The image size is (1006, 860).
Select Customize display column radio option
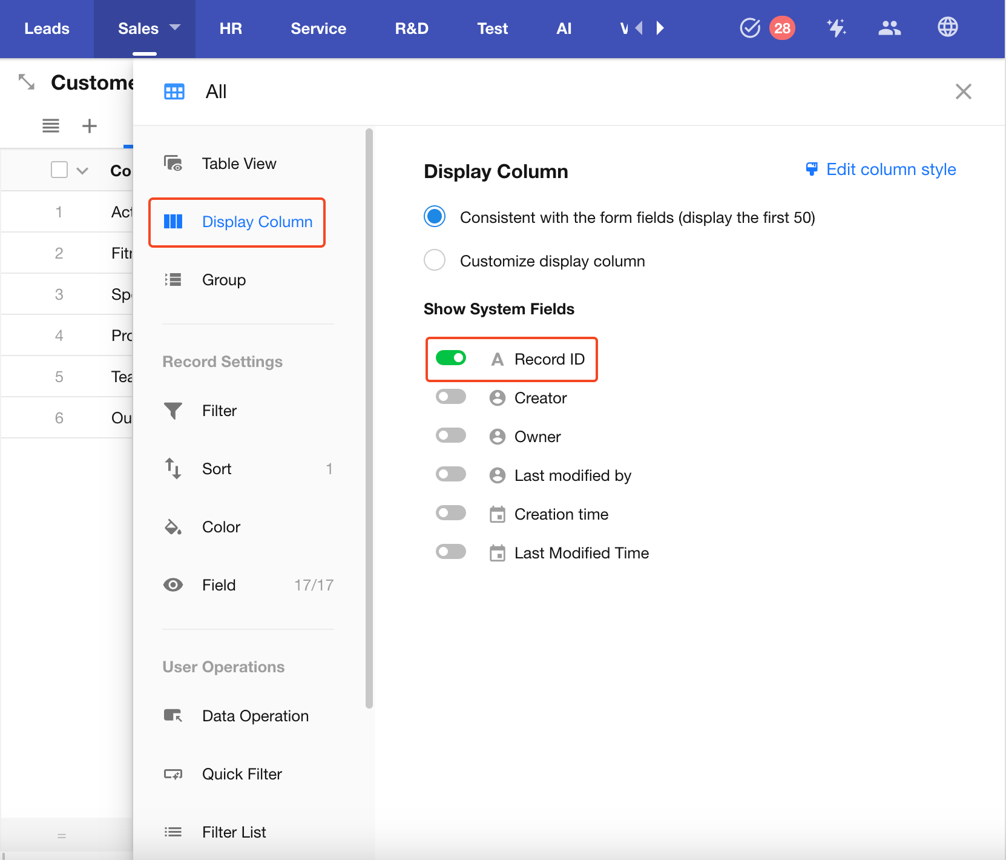[435, 260]
